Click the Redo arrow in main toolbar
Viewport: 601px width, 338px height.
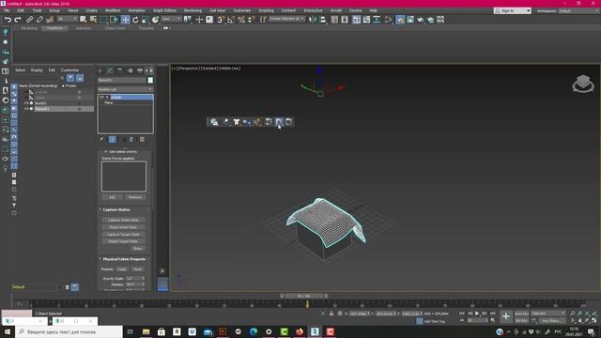click(18, 20)
